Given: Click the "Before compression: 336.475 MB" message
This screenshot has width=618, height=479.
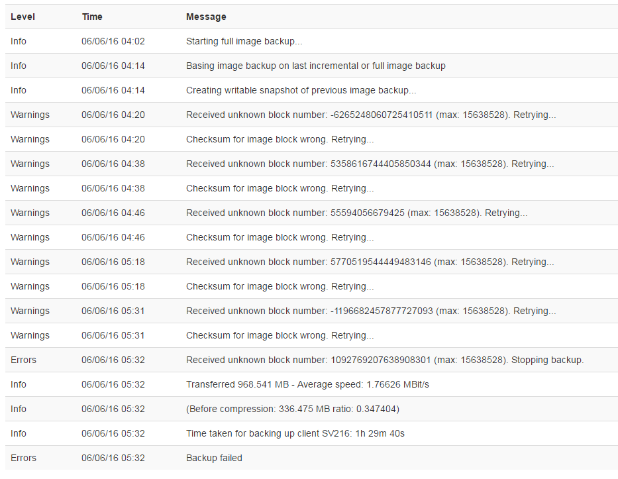Looking at the screenshot, I should (292, 409).
